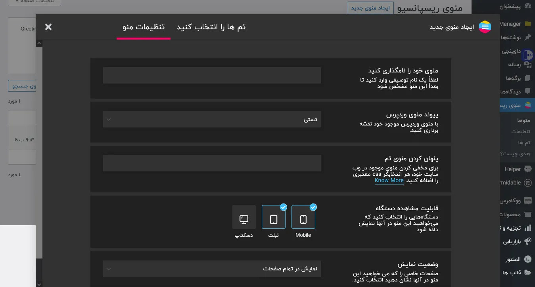Select منوها submenu item

tap(523, 120)
